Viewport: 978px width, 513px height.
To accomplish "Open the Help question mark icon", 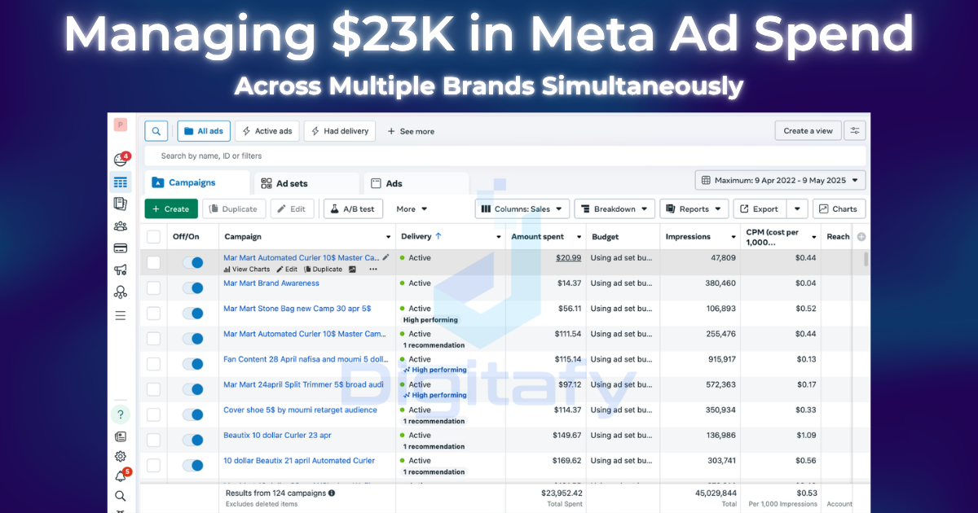I will click(x=121, y=414).
